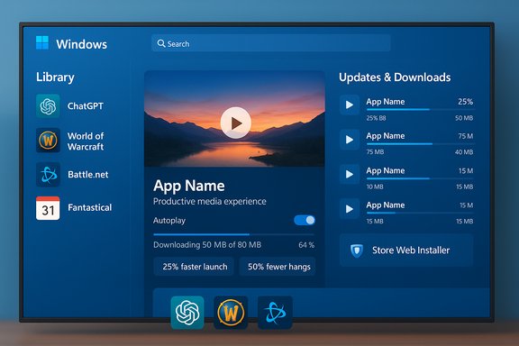Image resolution: width=519 pixels, height=346 pixels.
Task: Toggle the Autoplay switch
Action: [x=305, y=220]
